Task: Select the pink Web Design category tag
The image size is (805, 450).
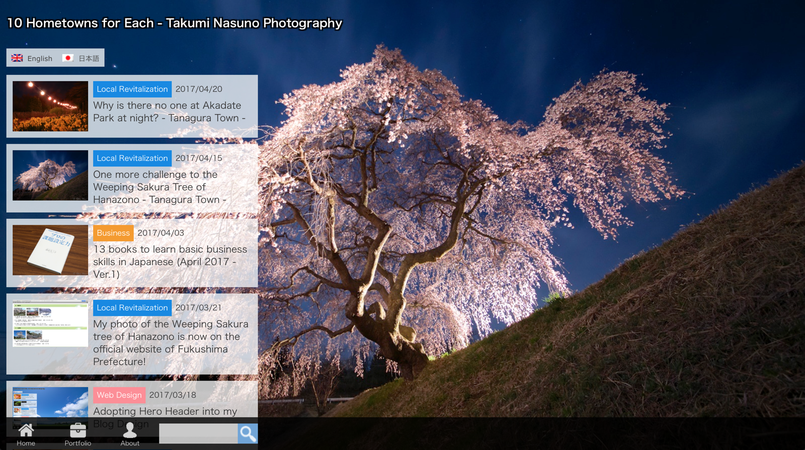Action: click(119, 395)
